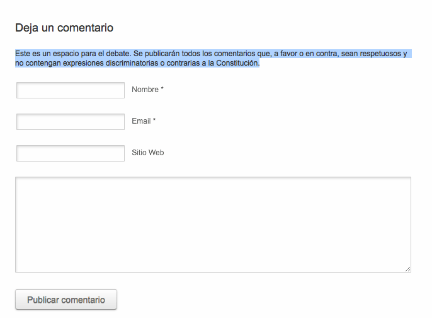Focus the Email input box

[71, 122]
